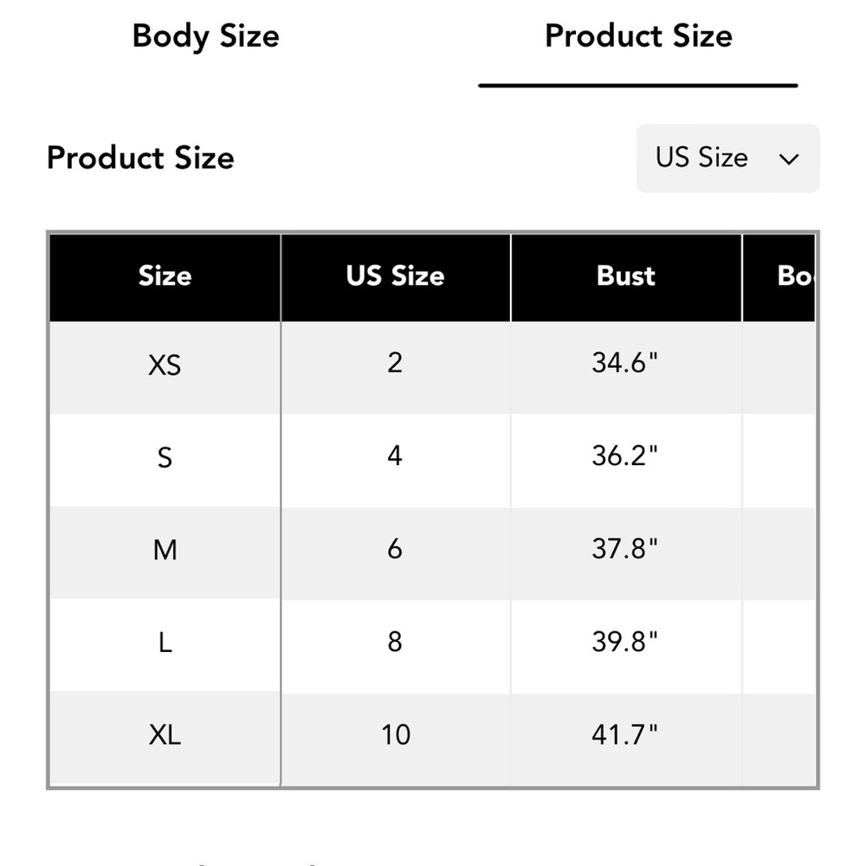This screenshot has height=866, width=866.
Task: Click the Product Size section heading
Action: coord(140,158)
